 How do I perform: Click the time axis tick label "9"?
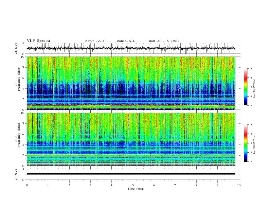[217, 185]
